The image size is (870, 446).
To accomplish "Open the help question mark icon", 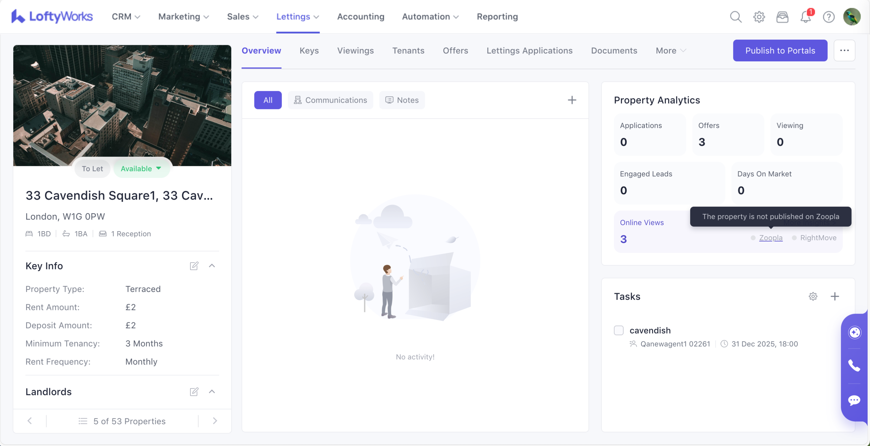I will 829,17.
